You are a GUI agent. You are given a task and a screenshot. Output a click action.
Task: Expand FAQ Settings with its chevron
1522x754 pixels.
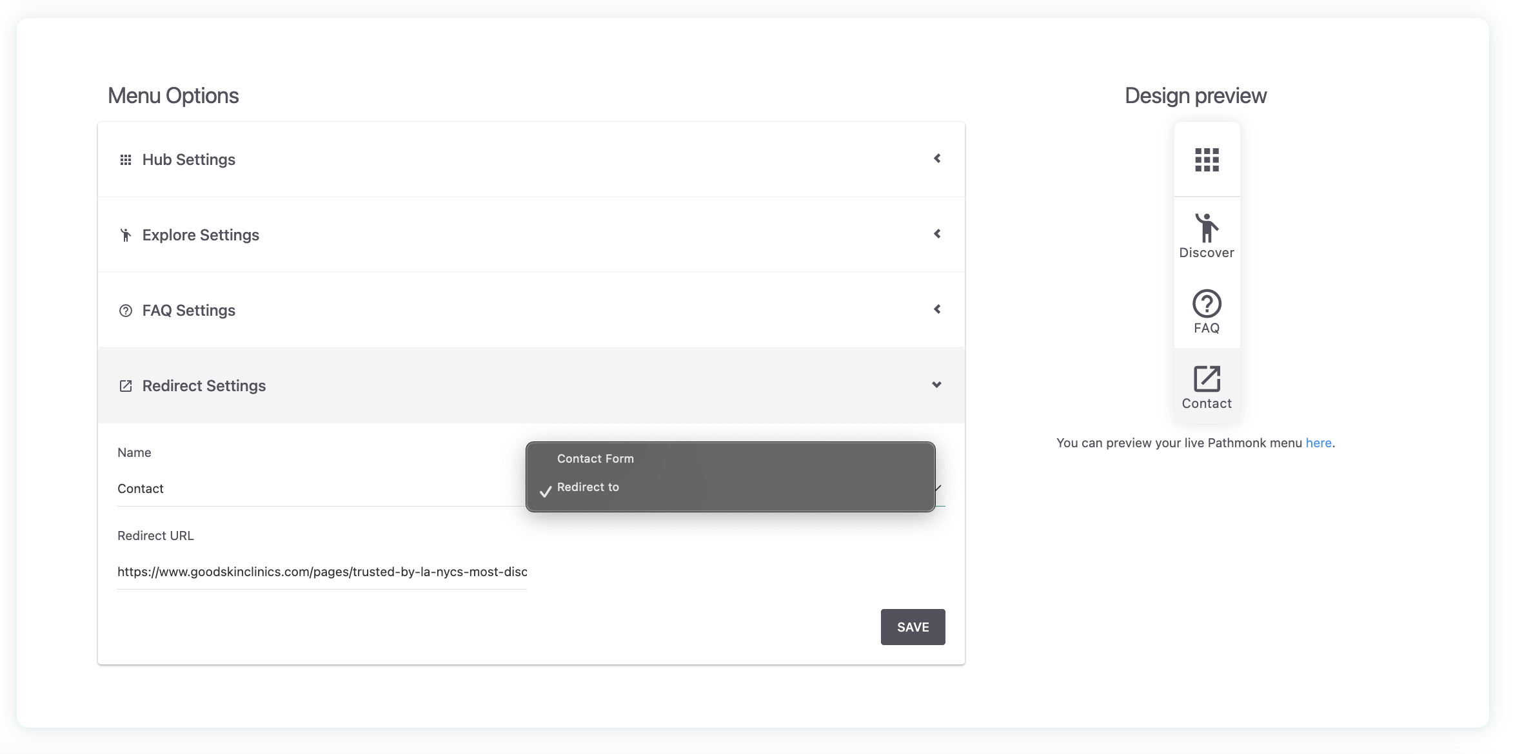(x=937, y=309)
